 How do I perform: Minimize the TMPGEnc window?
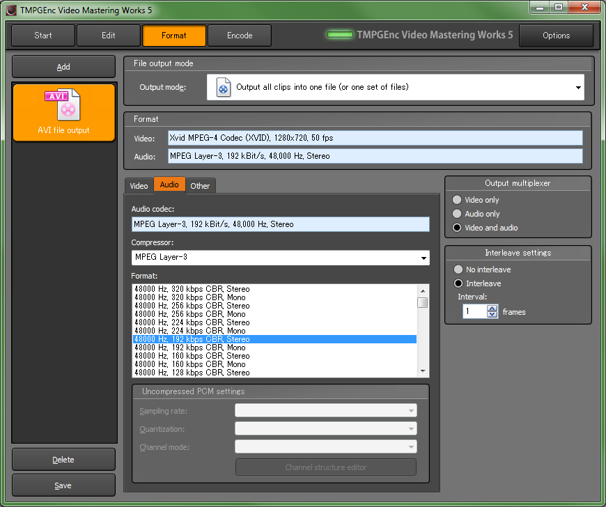(541, 8)
